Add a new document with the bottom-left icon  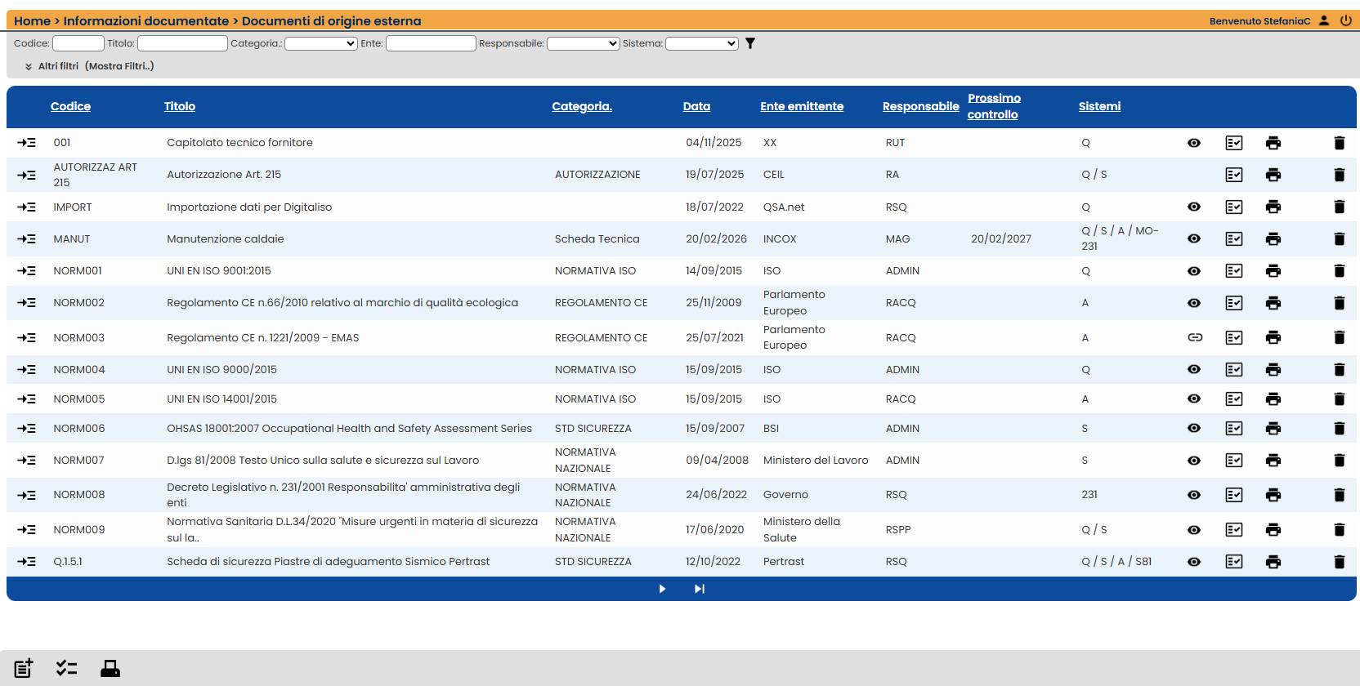24,668
